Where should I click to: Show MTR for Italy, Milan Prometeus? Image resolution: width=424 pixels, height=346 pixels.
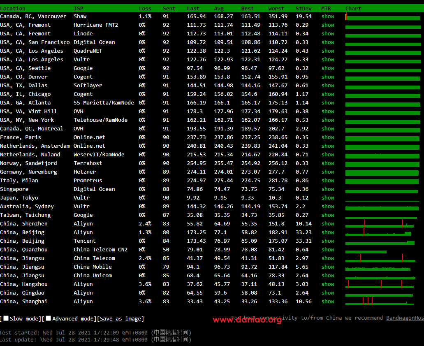tap(328, 181)
